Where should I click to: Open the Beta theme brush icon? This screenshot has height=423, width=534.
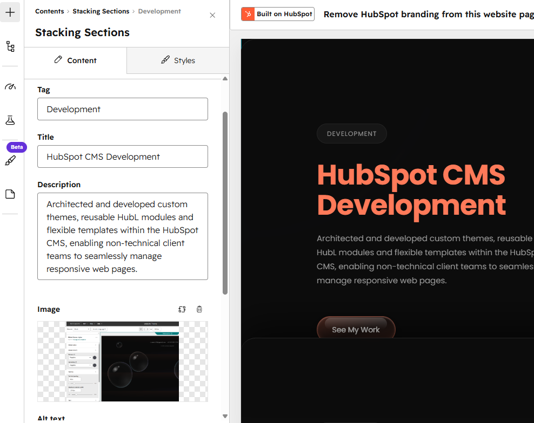10,160
